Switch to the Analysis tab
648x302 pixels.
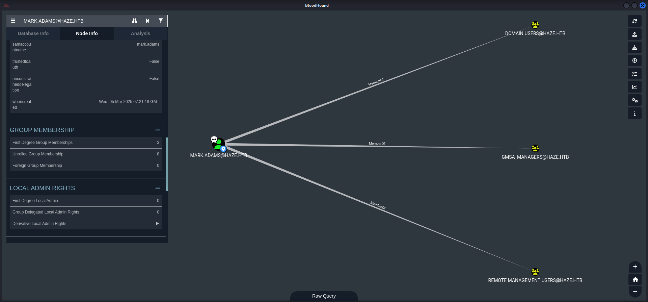click(x=140, y=33)
